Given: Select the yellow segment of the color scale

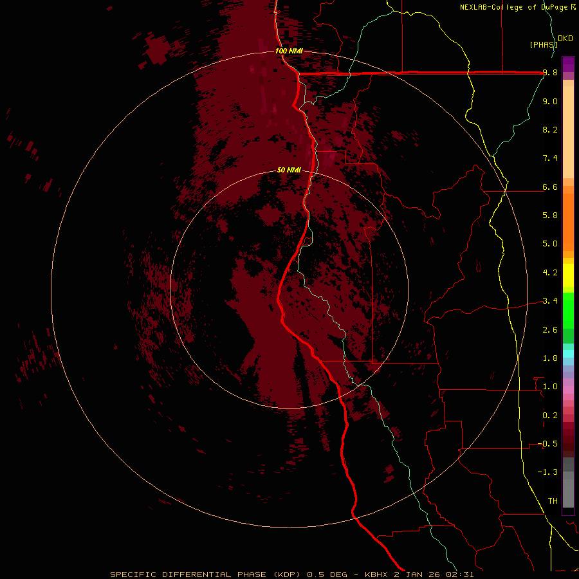Looking at the screenshot, I should click(x=568, y=275).
